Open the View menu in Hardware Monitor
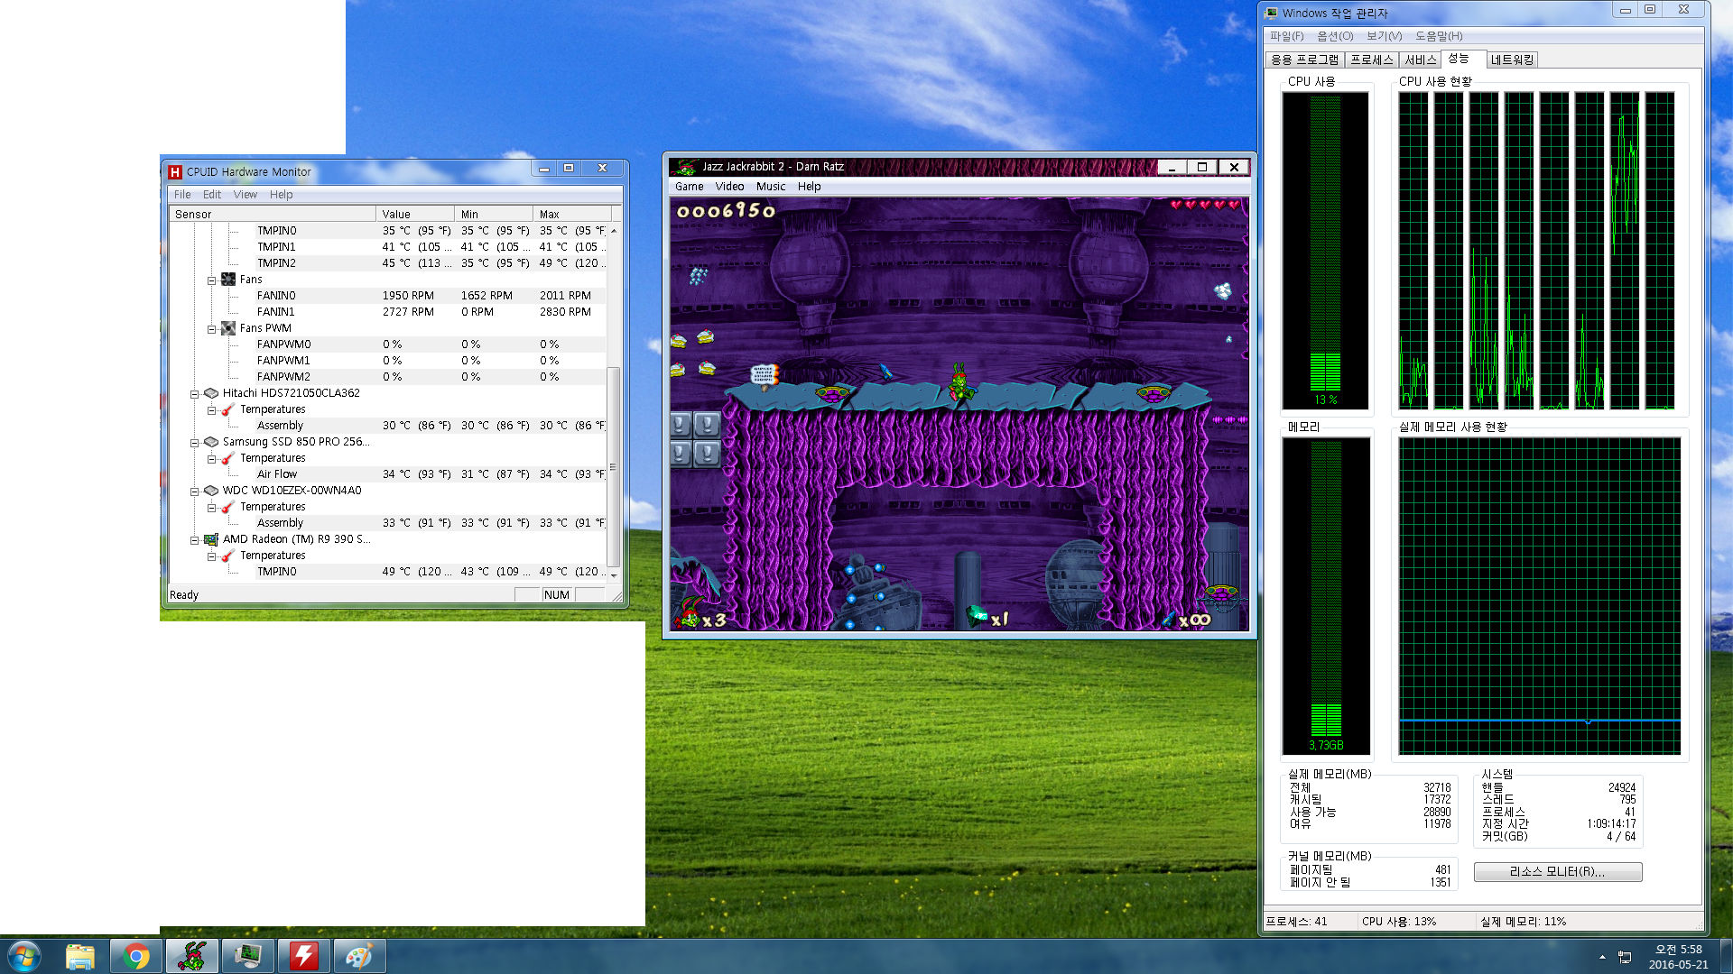The height and width of the screenshot is (974, 1733). click(x=245, y=195)
